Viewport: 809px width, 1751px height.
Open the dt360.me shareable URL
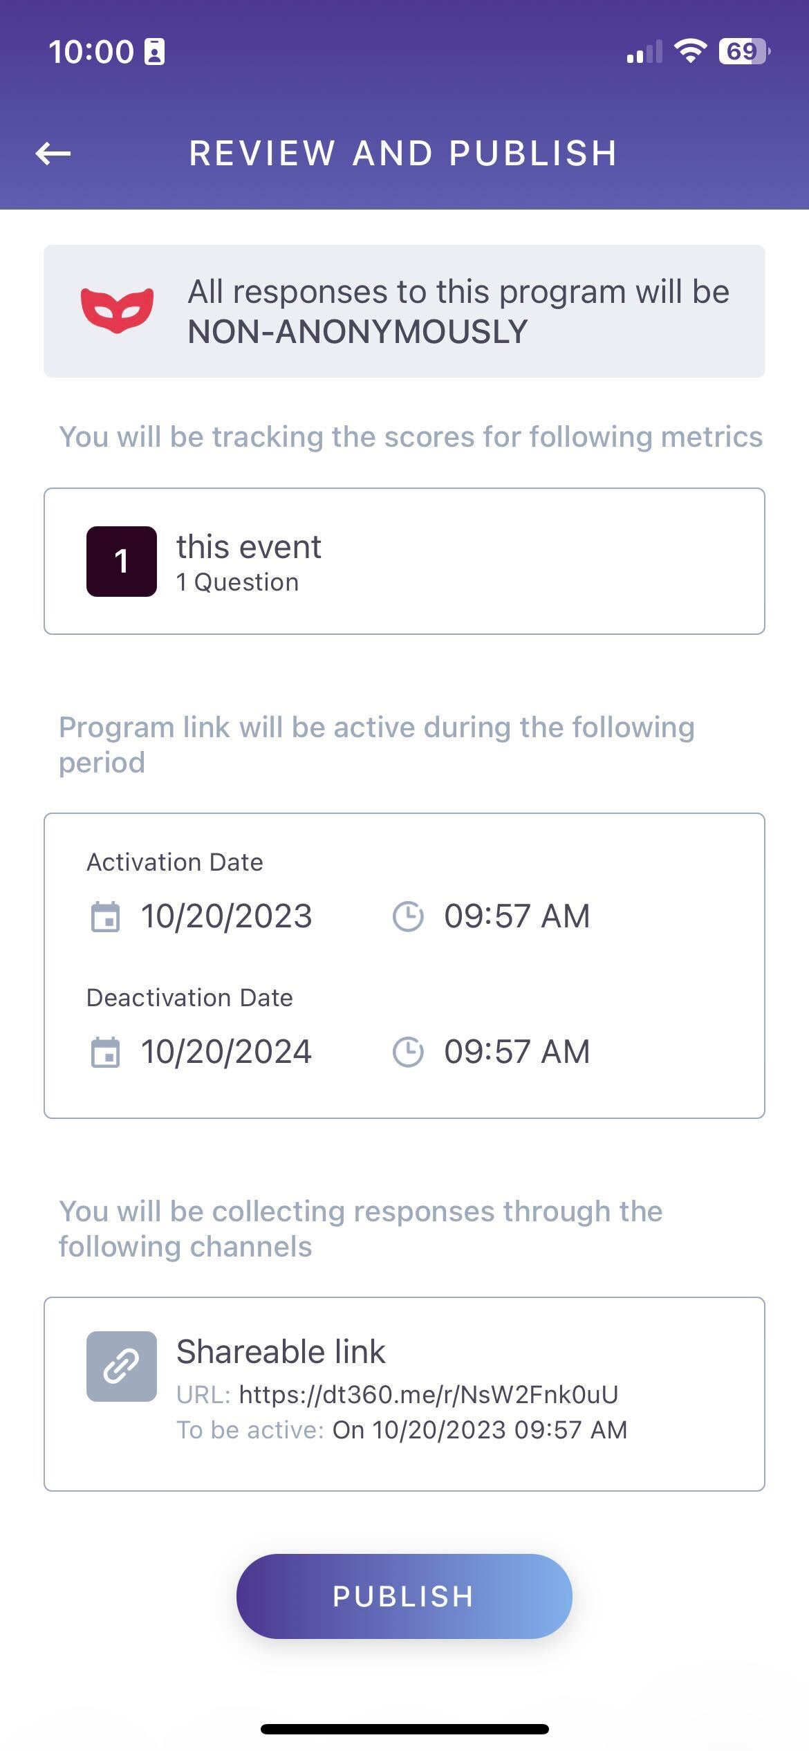pos(429,1394)
